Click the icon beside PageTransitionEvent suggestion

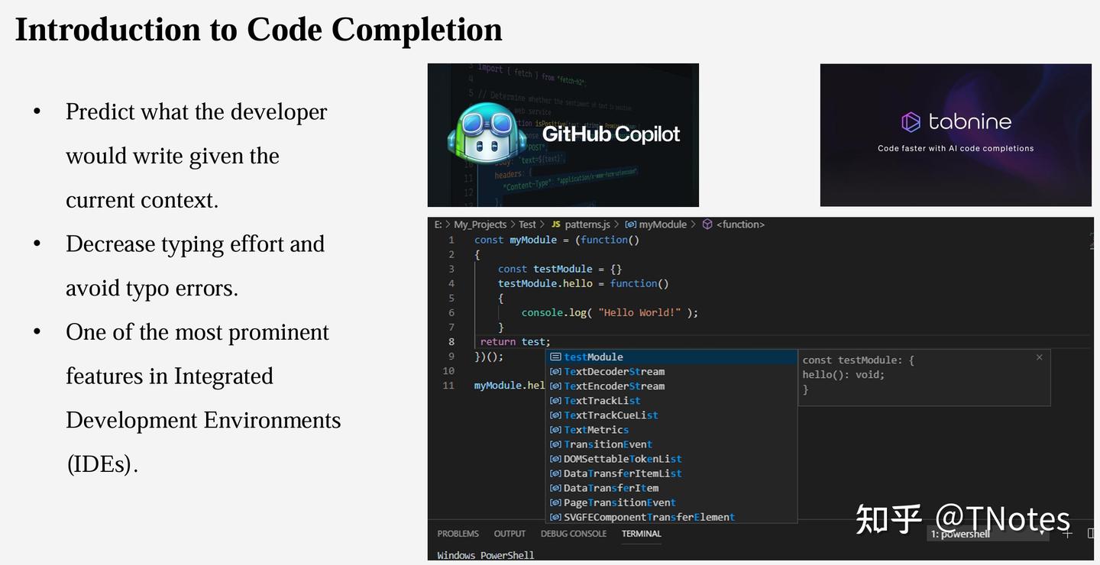click(x=556, y=502)
